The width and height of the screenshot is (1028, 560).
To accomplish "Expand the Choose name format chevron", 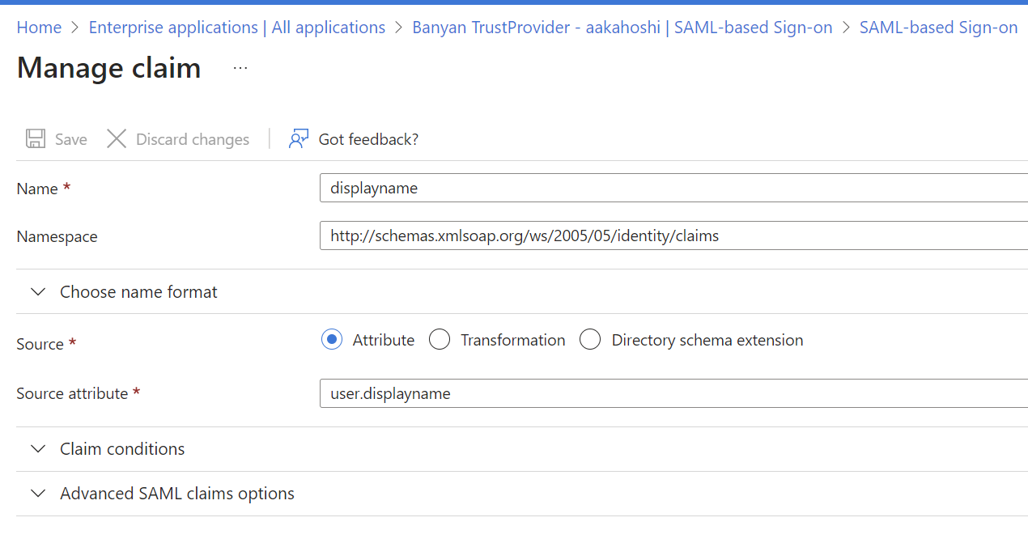I will pos(38,292).
